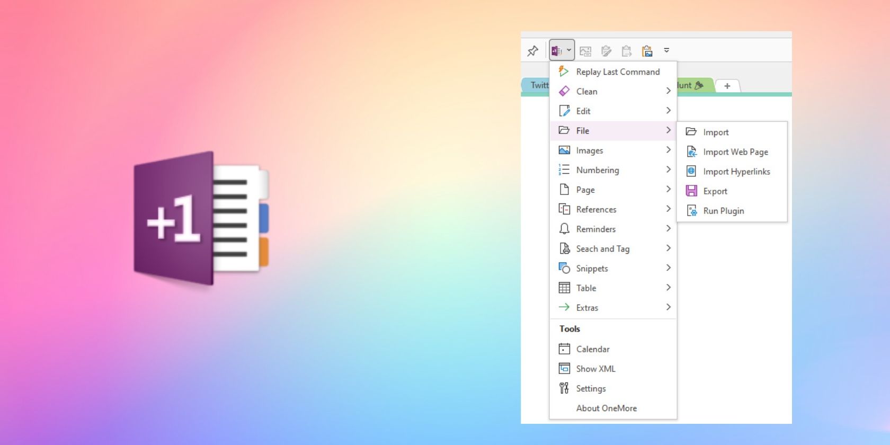Open the OneMore purple dropdown button
The width and height of the screenshot is (890, 445).
(x=562, y=51)
